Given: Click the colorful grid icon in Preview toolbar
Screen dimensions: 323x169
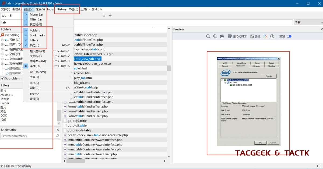Looking at the screenshot, I should click(x=265, y=36).
